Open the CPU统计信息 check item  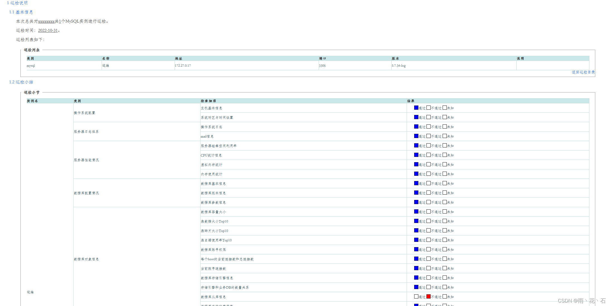211,155
